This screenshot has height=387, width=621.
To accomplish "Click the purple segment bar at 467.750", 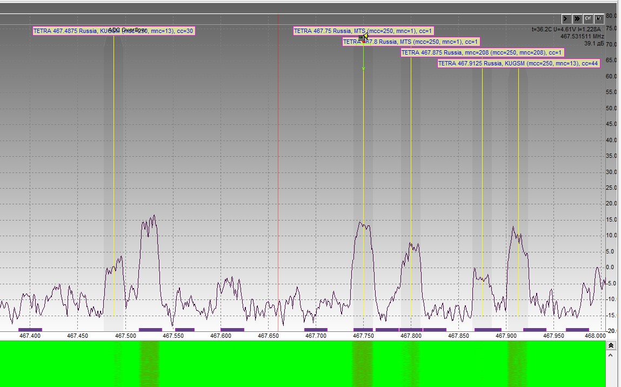I will coord(363,330).
